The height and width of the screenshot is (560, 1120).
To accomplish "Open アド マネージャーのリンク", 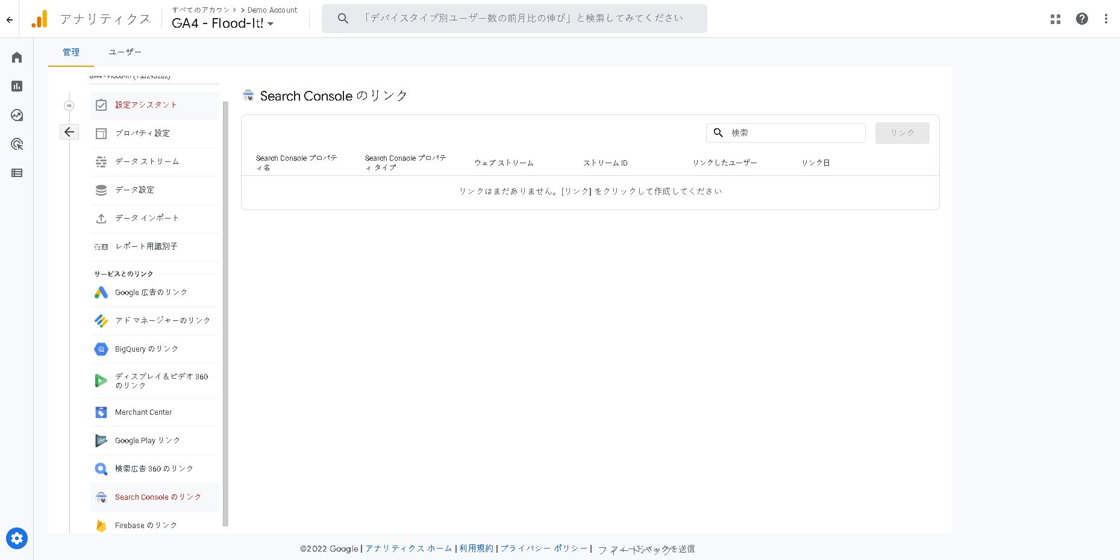I will coord(155,321).
